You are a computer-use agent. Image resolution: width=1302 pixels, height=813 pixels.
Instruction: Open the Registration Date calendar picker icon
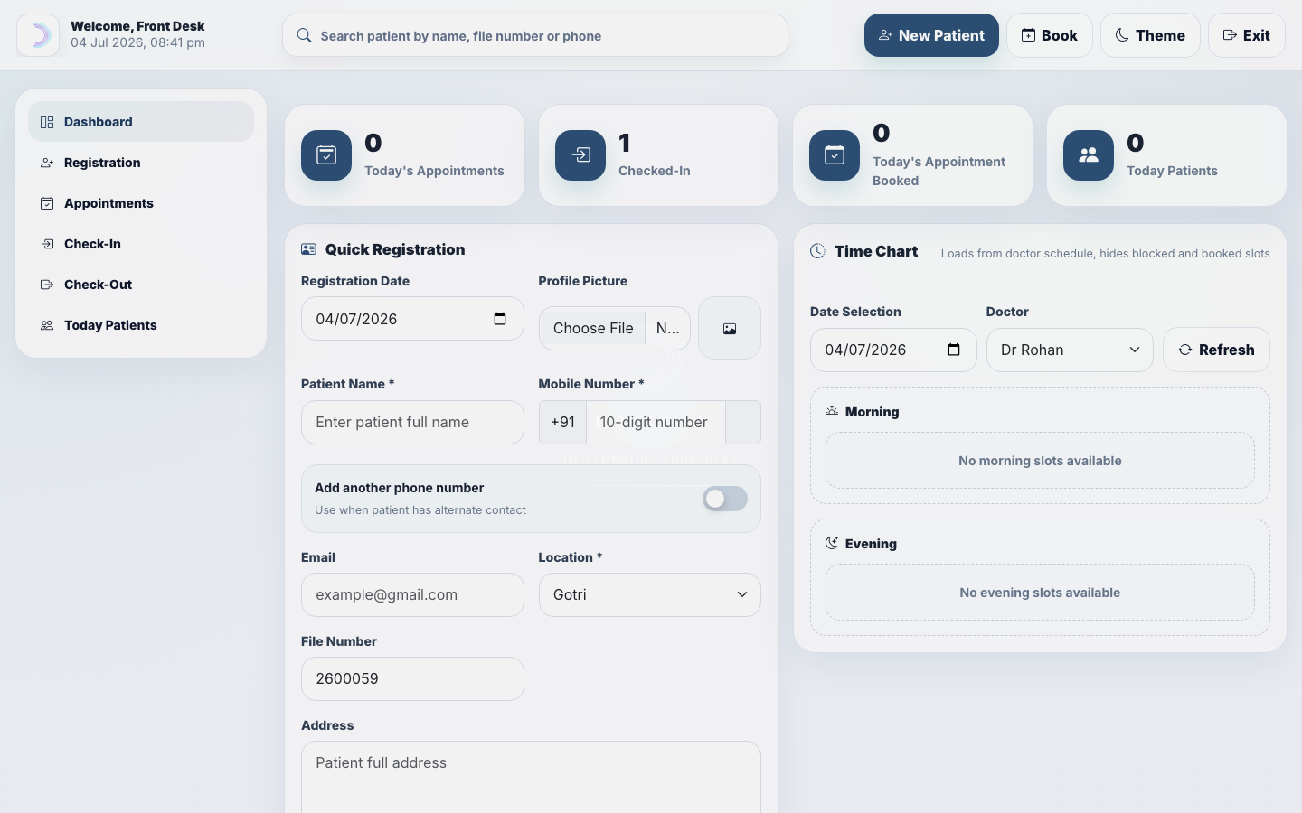[x=500, y=319]
